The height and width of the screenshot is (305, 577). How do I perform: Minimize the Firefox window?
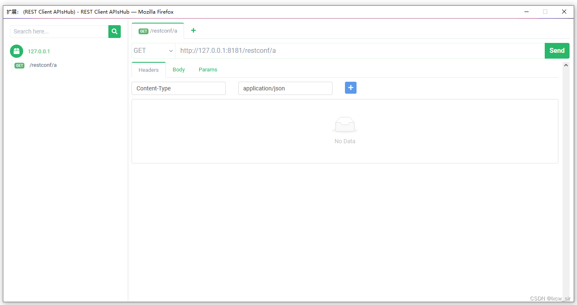[527, 12]
